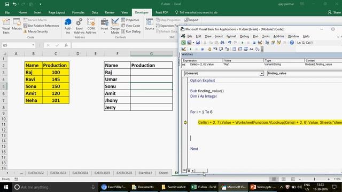Open the Locals Window from the Debug toolbar
The width and height of the screenshot is (342, 192).
(x=234, y=49)
